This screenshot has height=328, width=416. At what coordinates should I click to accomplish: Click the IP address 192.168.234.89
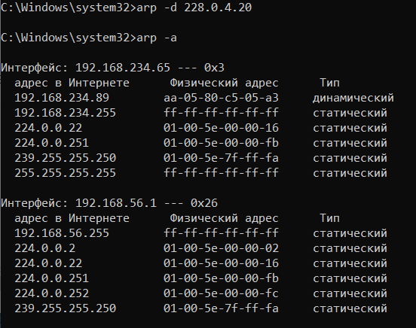click(62, 98)
